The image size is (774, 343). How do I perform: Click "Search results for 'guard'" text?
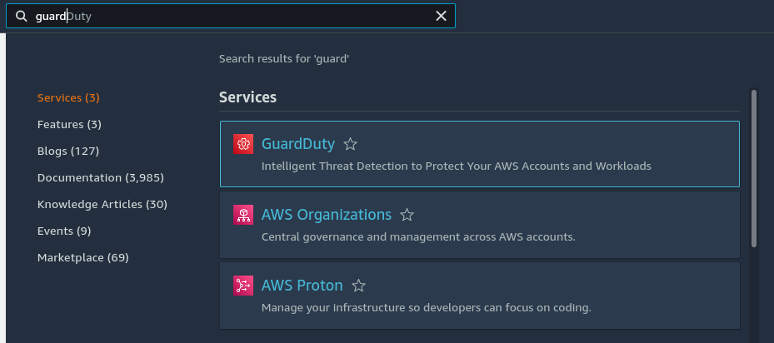(x=284, y=59)
